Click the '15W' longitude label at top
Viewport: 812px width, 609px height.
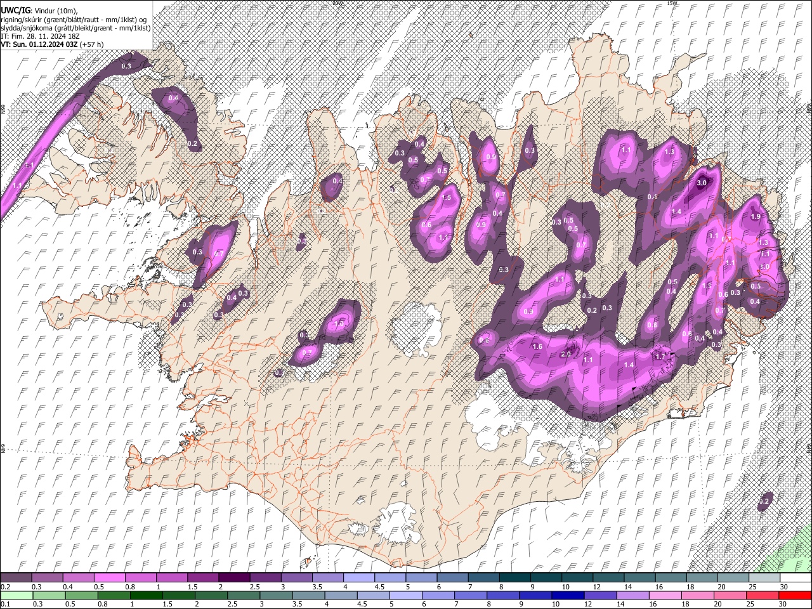pos(672,3)
